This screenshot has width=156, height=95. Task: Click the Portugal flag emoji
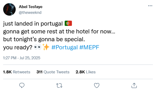pos(68,23)
